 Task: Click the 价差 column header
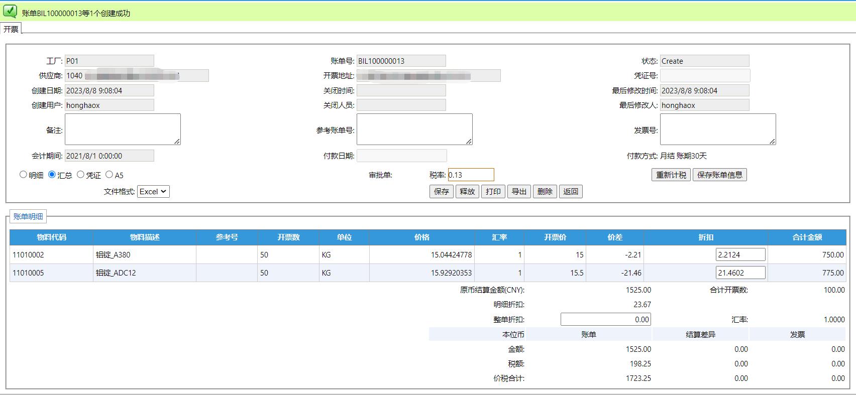coord(615,237)
